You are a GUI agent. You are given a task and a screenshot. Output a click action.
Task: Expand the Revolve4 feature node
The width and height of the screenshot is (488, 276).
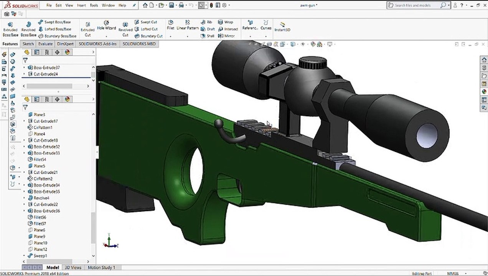coord(25,198)
